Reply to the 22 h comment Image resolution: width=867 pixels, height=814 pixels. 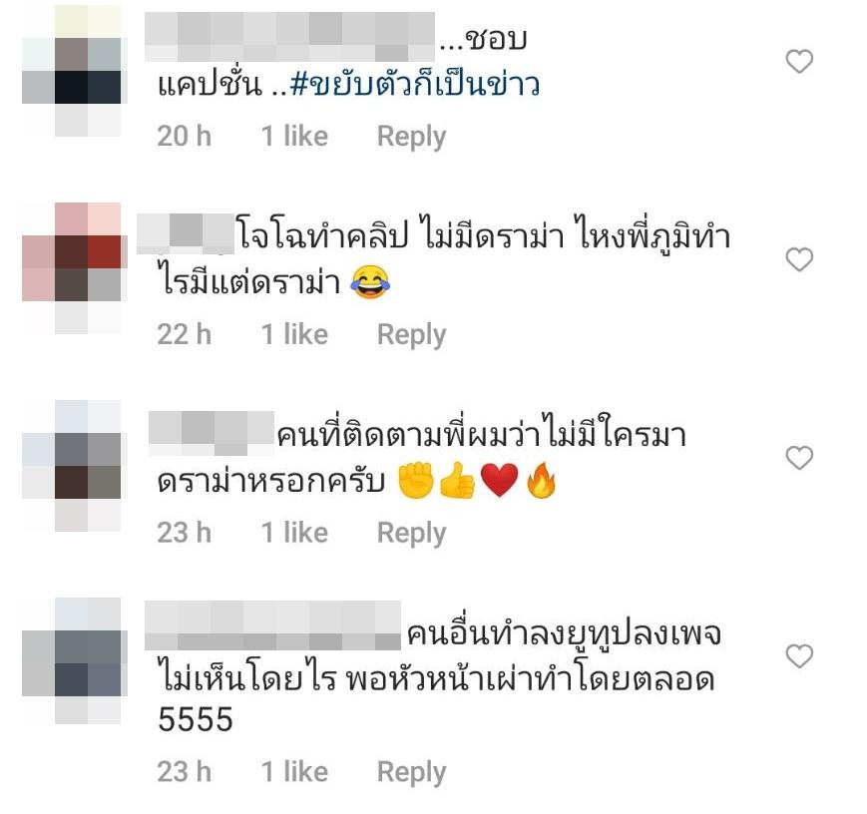click(411, 335)
